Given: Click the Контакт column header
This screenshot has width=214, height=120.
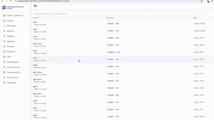Looking at the screenshot, I should (x=36, y=18).
